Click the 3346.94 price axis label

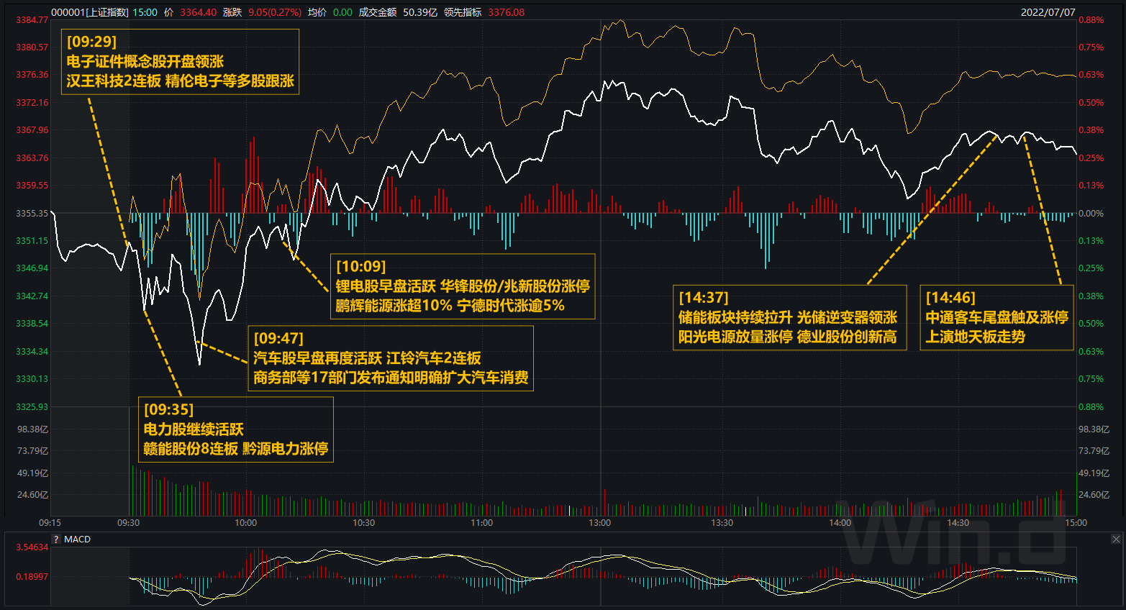tap(32, 268)
